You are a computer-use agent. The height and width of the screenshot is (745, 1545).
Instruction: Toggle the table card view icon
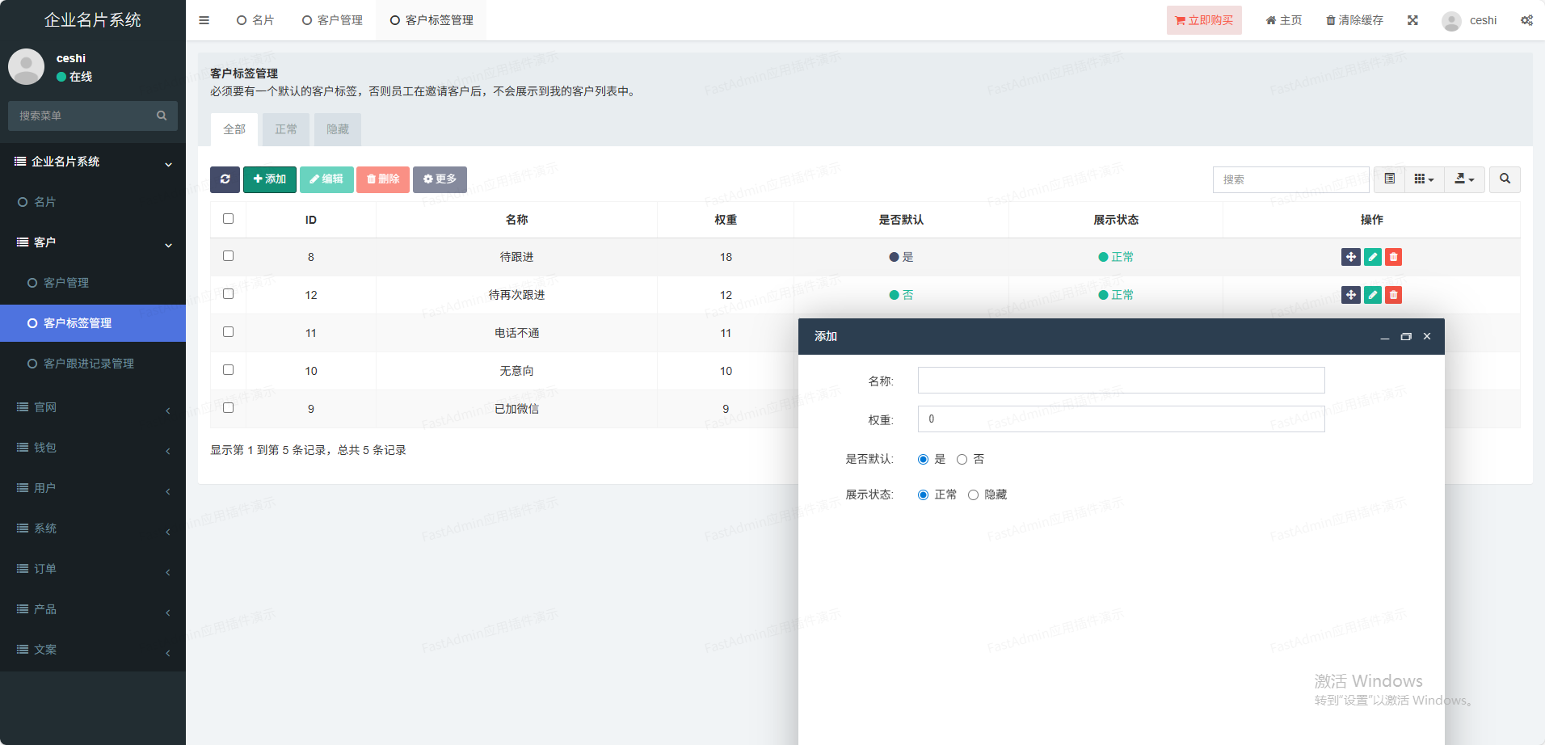point(1389,179)
